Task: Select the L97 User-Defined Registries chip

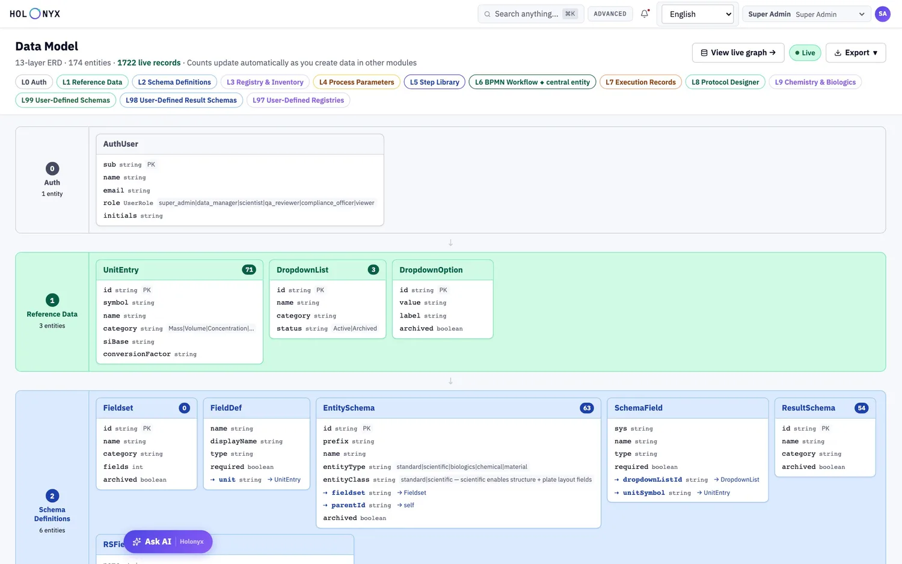Action: pyautogui.click(x=298, y=100)
